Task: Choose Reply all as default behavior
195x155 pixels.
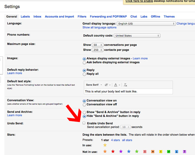Action: point(84,74)
